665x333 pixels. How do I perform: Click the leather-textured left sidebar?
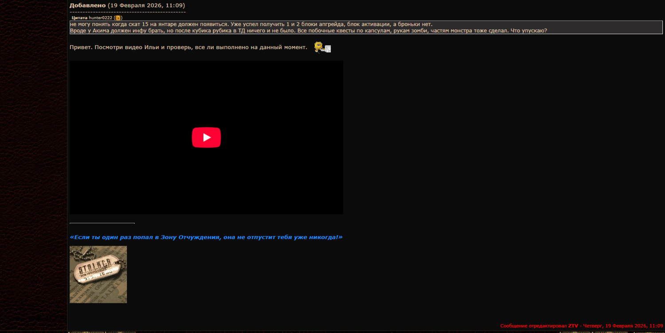(x=33, y=168)
